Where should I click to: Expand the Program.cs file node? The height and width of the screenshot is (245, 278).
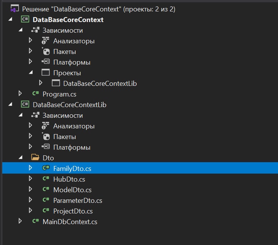pyautogui.click(x=20, y=93)
